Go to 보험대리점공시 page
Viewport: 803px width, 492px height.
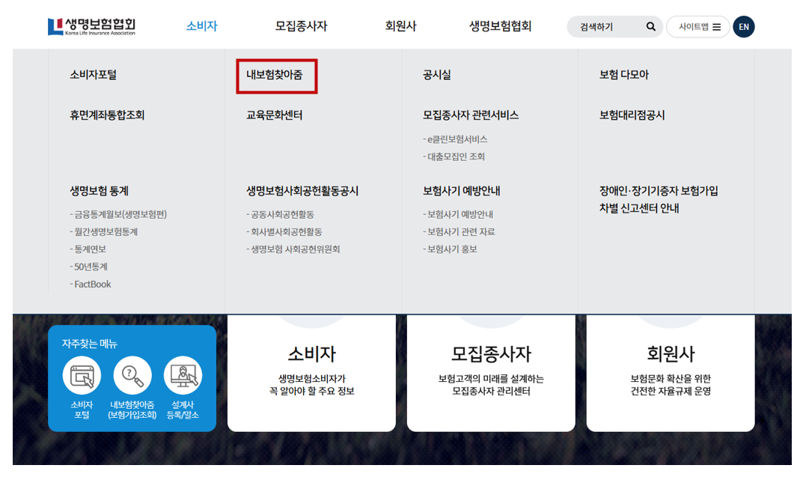[x=632, y=115]
